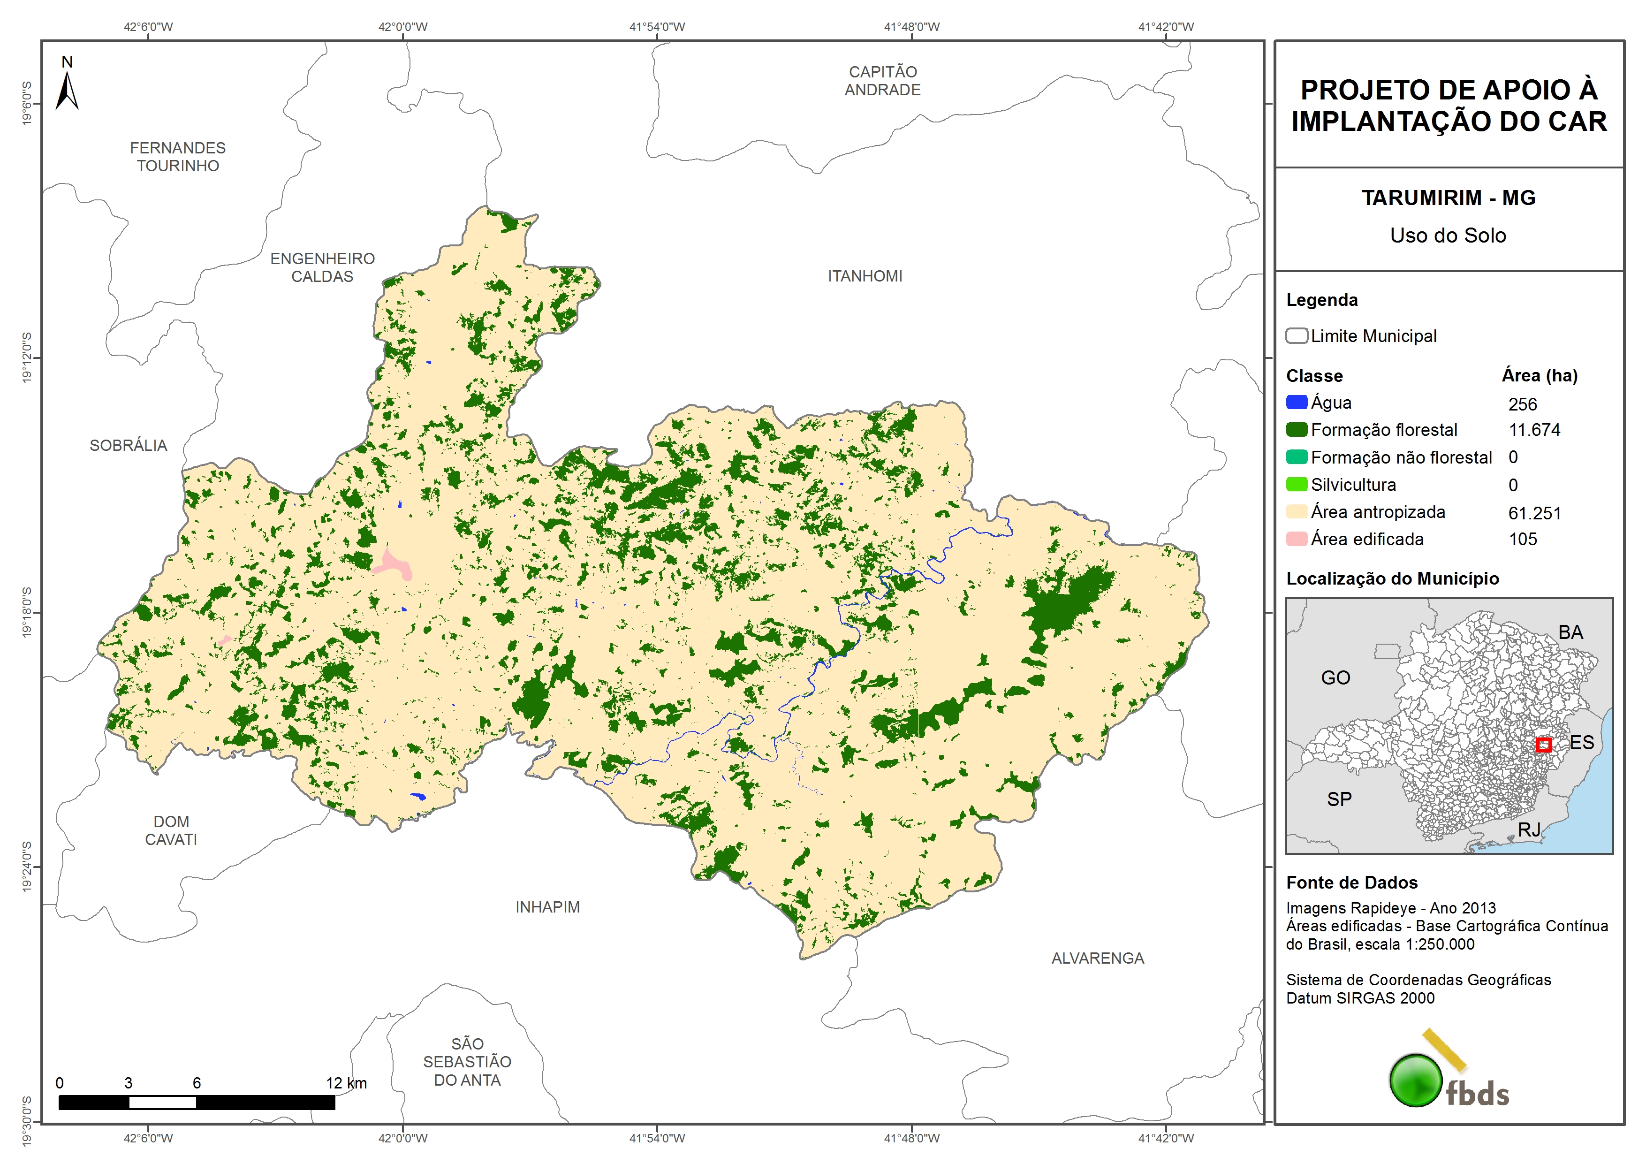Click the red locator square in the inset map
This screenshot has width=1646, height=1164.
tap(1543, 745)
